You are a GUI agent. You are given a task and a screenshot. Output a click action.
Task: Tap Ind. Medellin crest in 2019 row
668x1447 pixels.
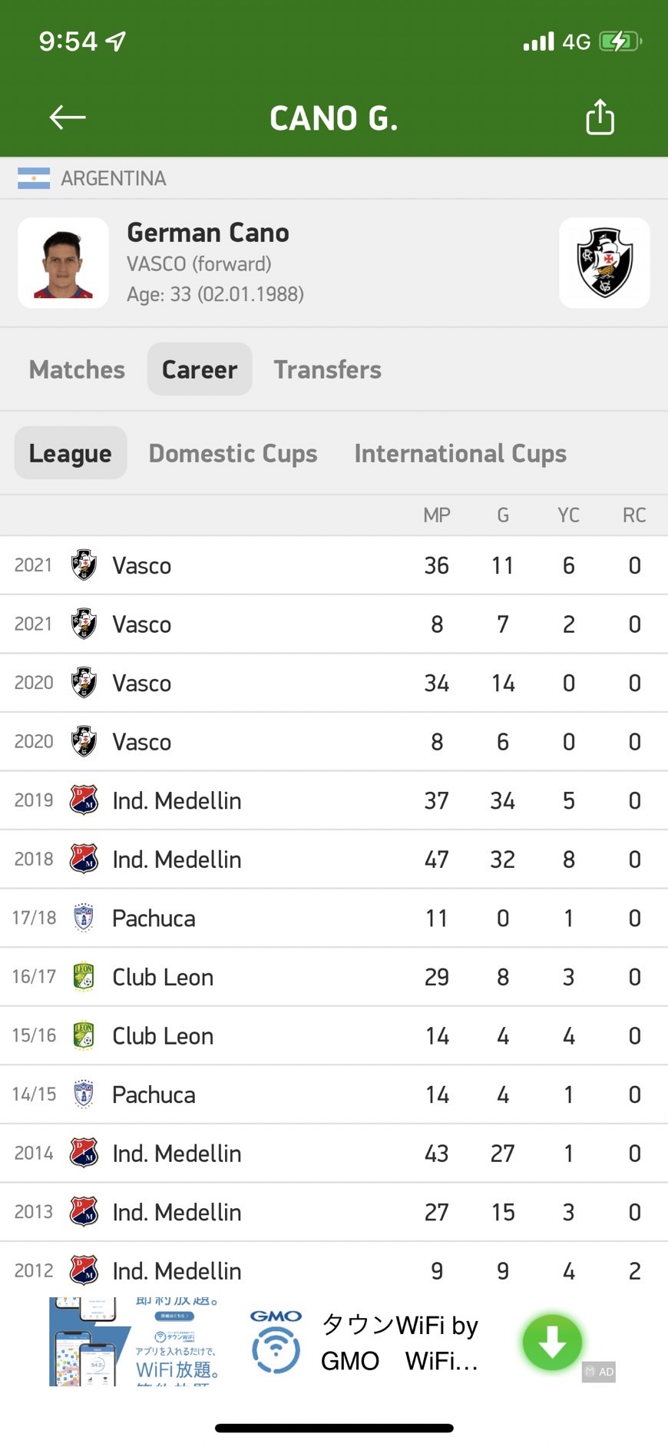click(x=84, y=800)
